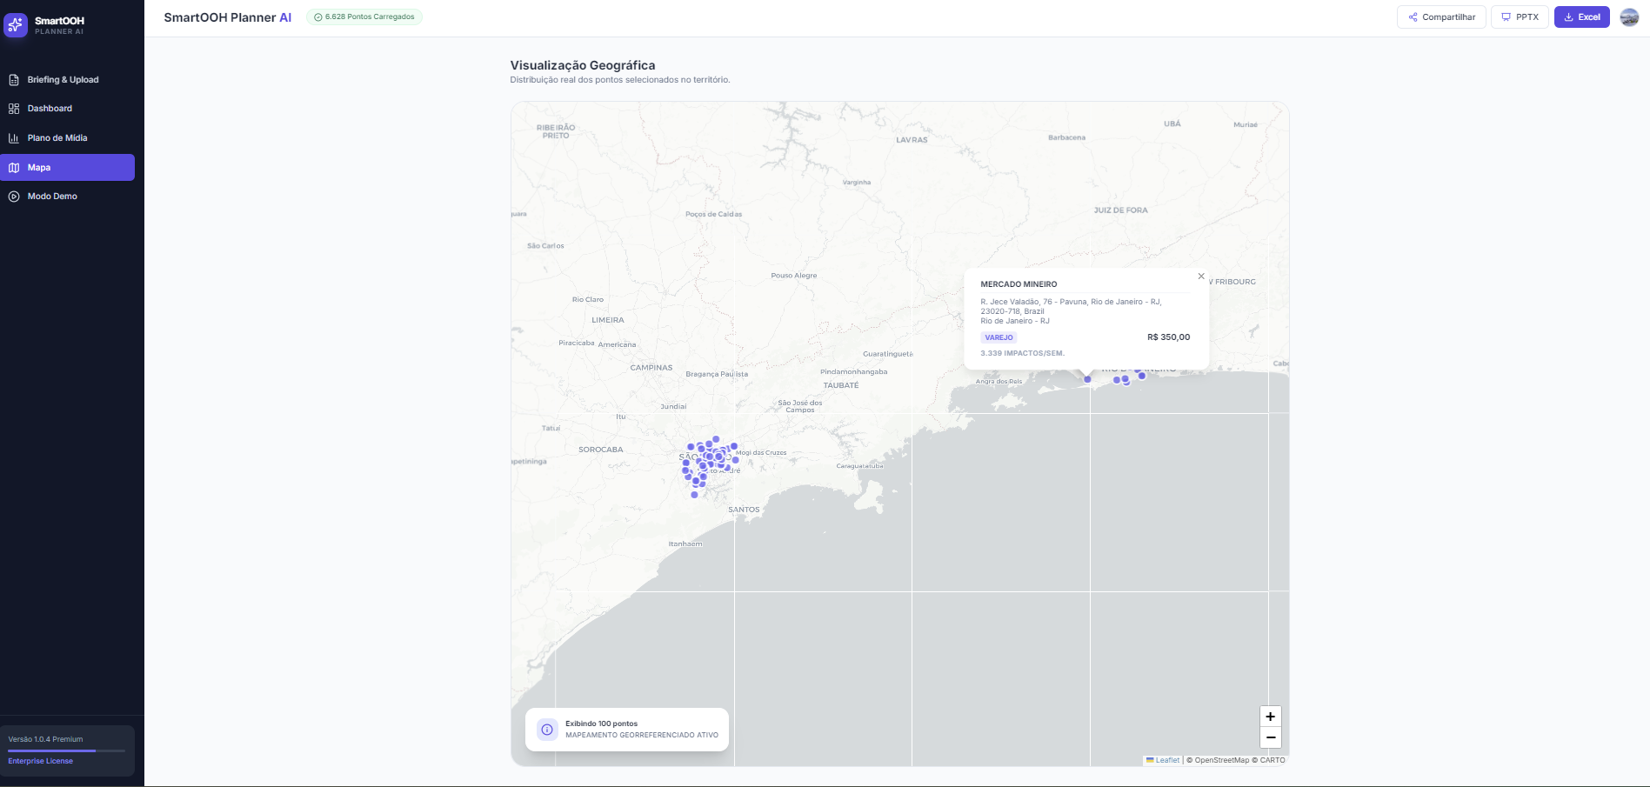The width and height of the screenshot is (1650, 787).
Task: Click the Enterprise License link
Action: [41, 761]
